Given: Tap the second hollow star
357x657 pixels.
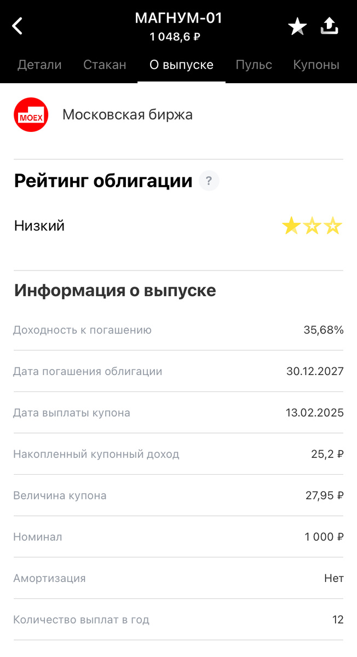Looking at the screenshot, I should pyautogui.click(x=312, y=225).
